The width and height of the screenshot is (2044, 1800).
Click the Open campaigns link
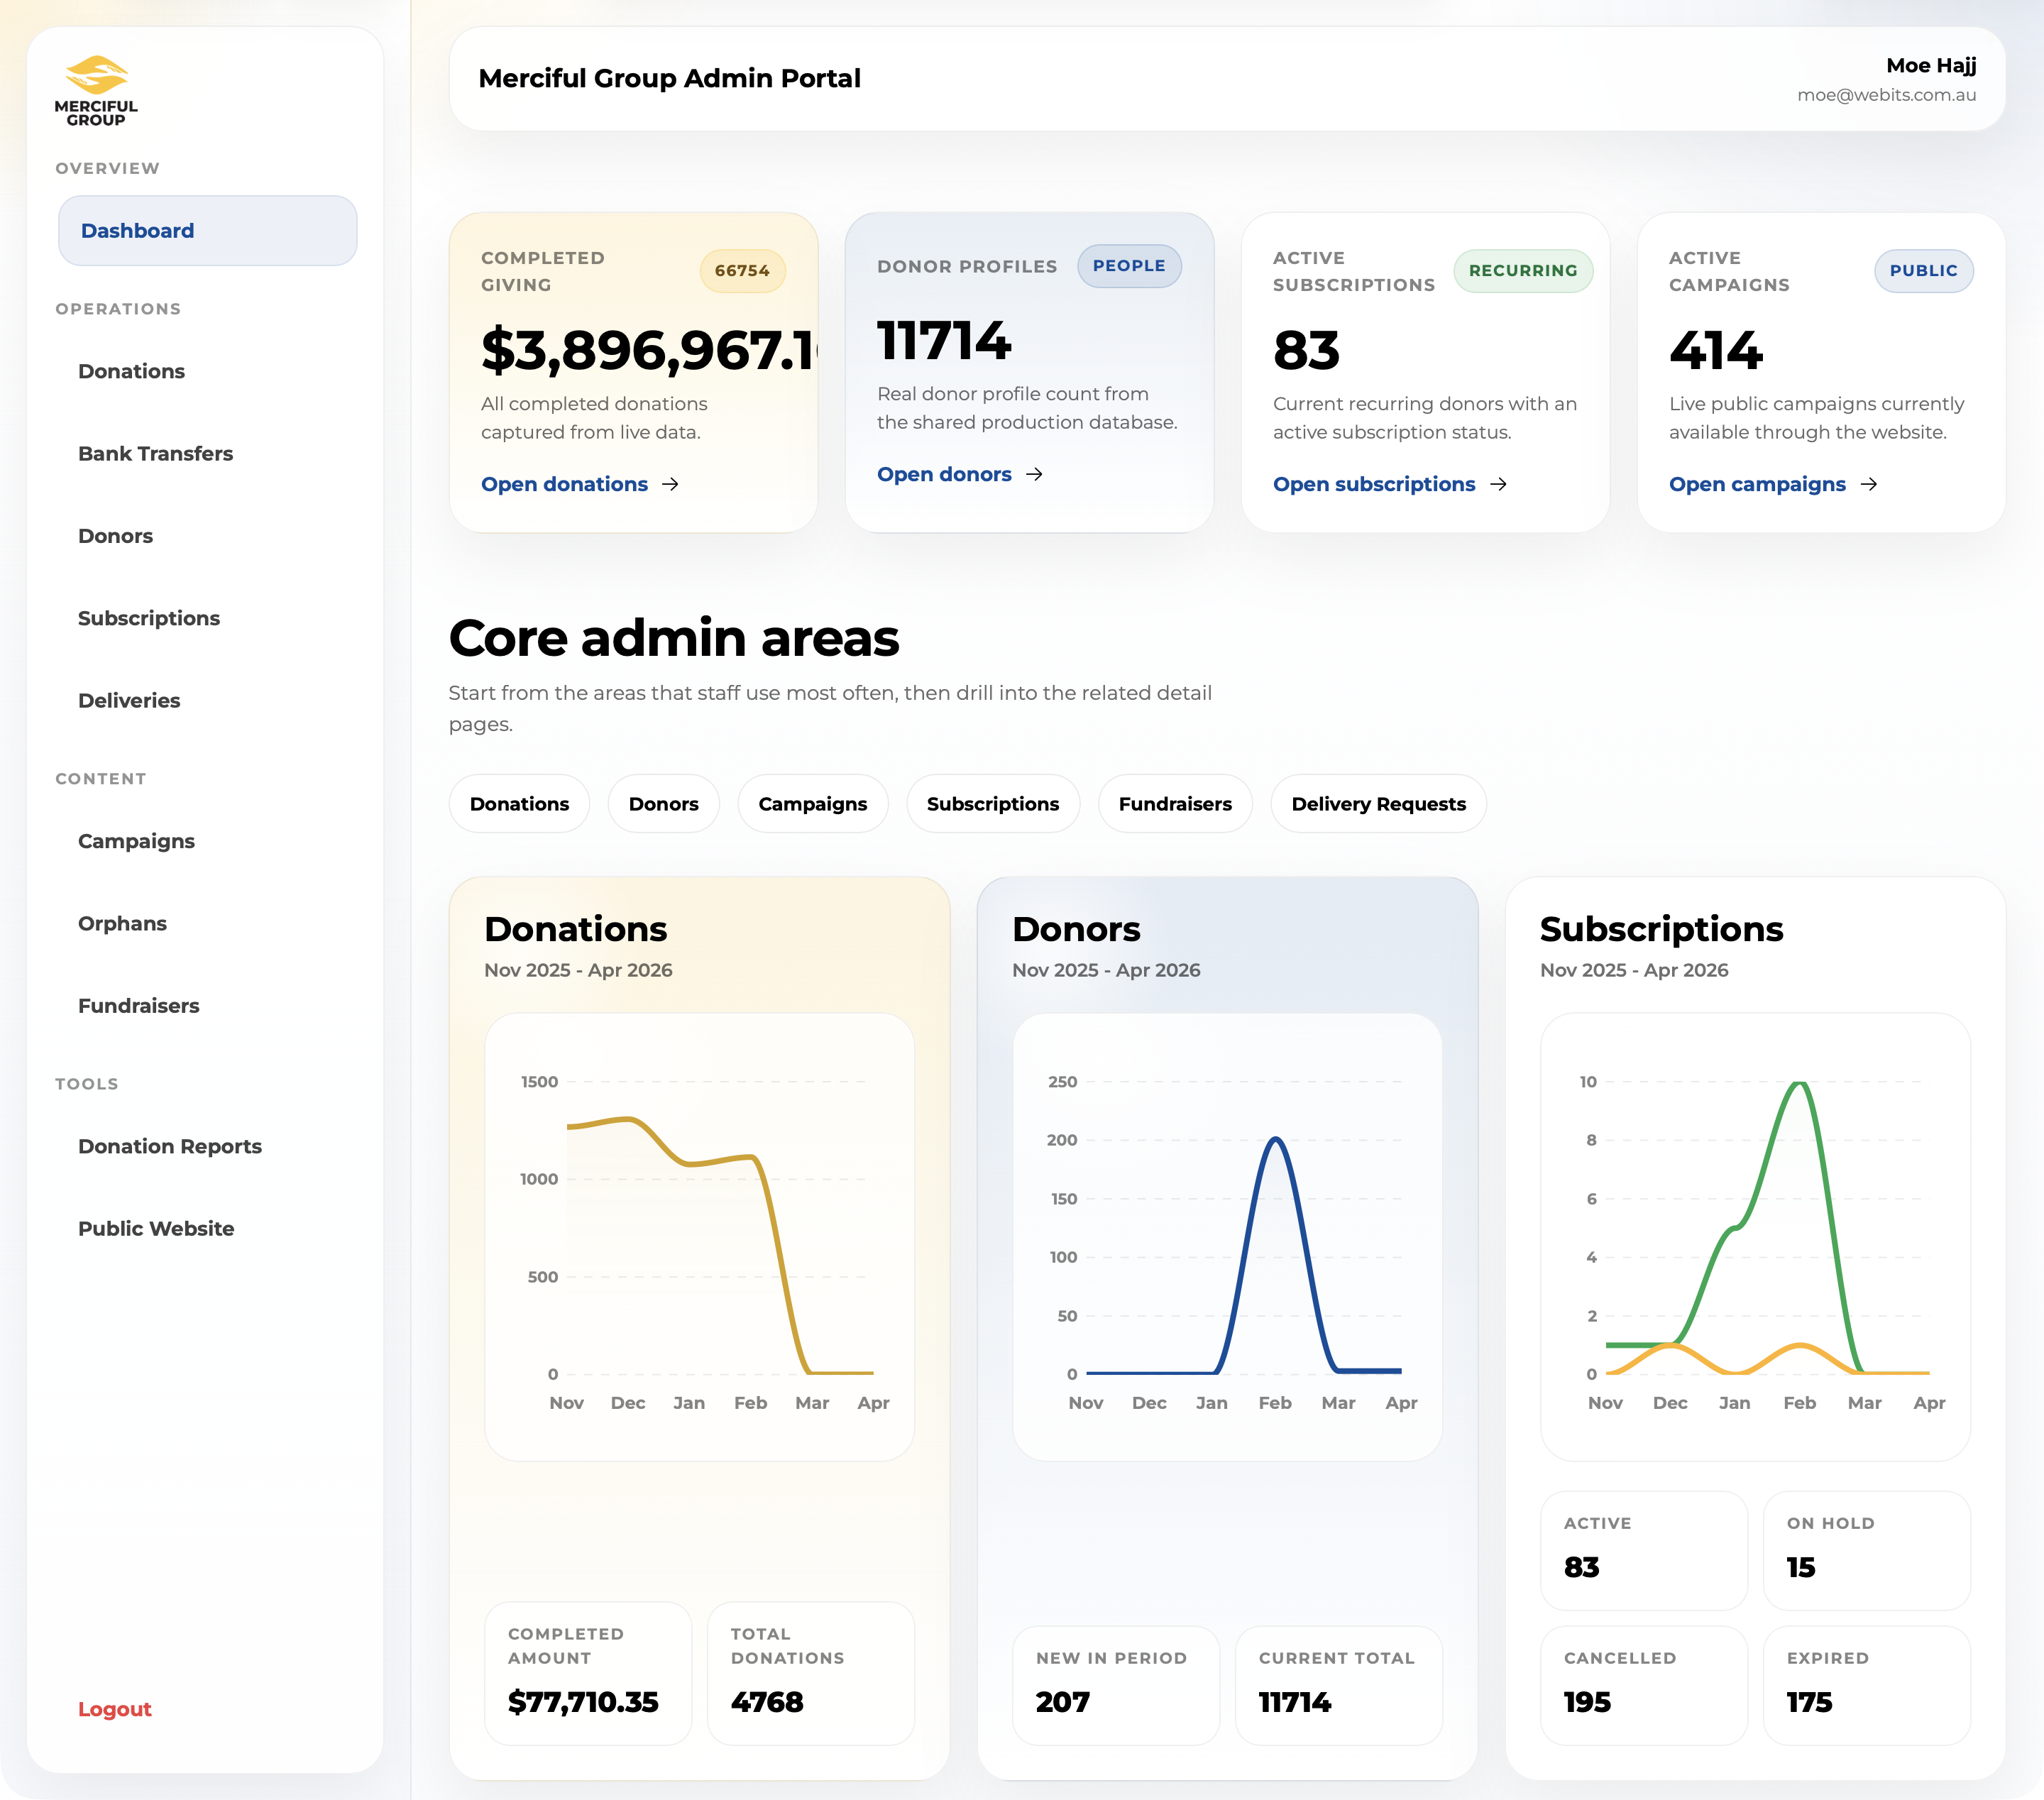pos(1757,484)
